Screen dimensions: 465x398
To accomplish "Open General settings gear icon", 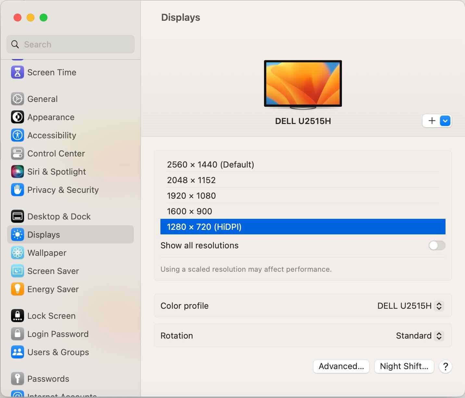I will point(17,99).
